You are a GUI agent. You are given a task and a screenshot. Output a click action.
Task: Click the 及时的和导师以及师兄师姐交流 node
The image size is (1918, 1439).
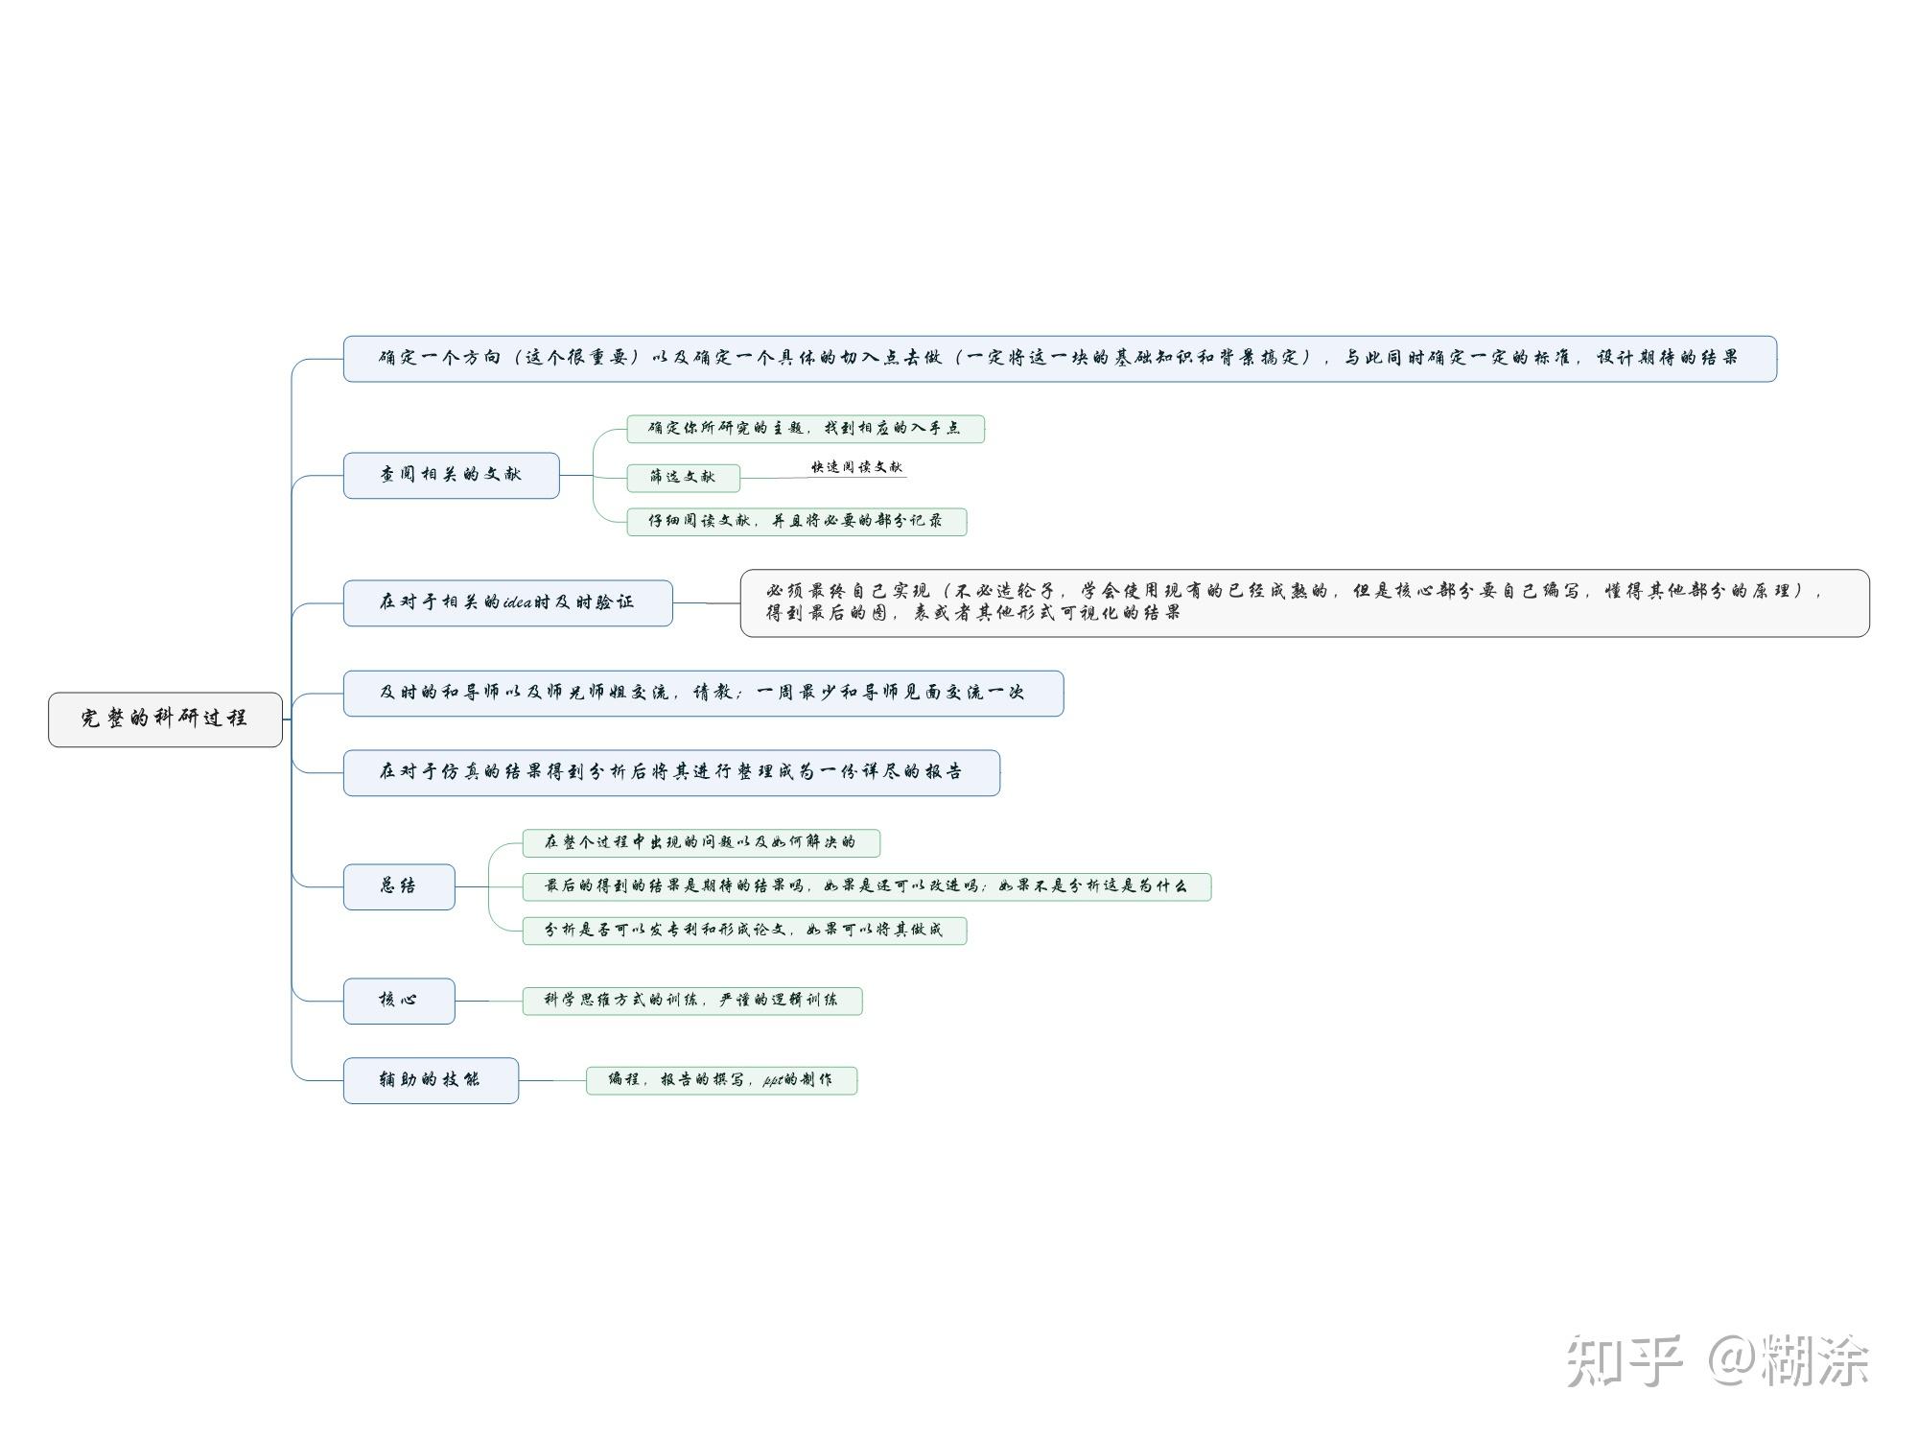point(703,693)
